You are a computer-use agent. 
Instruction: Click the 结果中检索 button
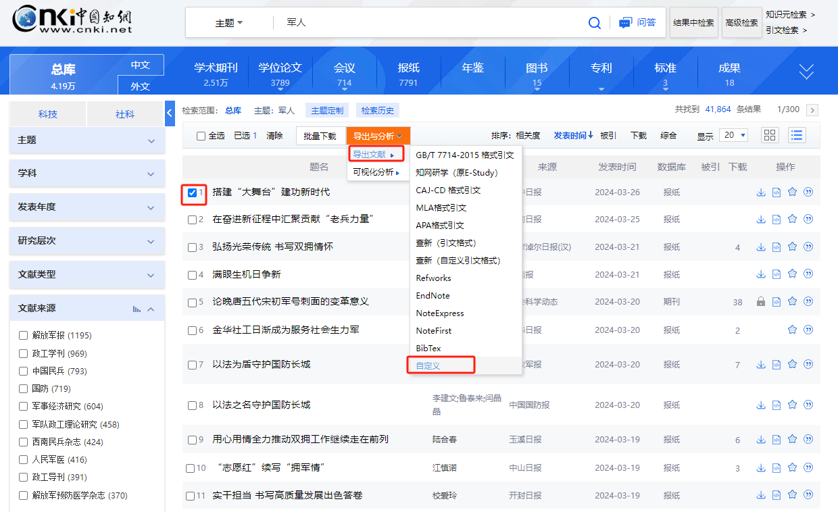pyautogui.click(x=693, y=23)
